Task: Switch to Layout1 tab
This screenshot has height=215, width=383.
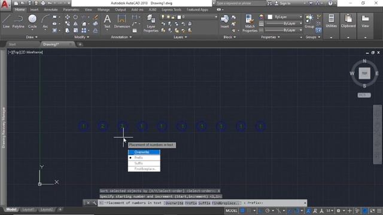Action: 28,210
